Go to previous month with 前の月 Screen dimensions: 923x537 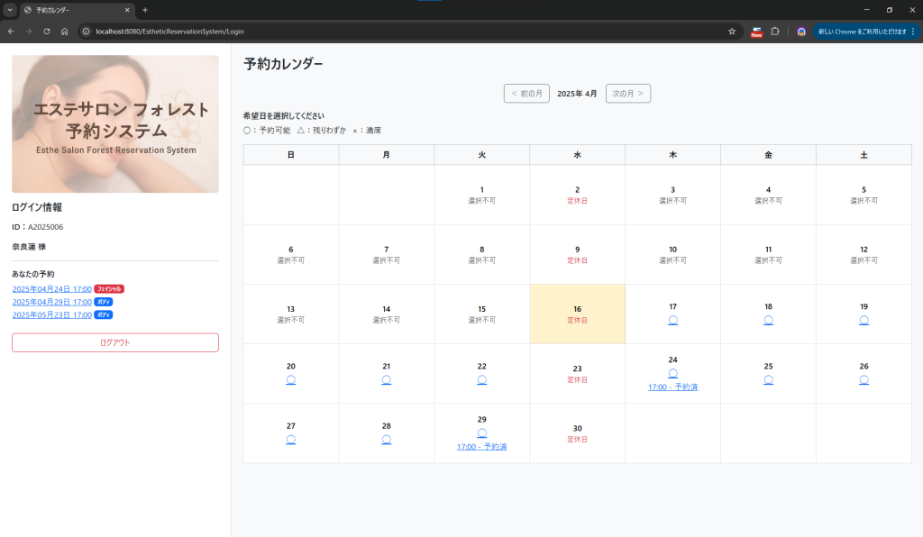point(526,94)
